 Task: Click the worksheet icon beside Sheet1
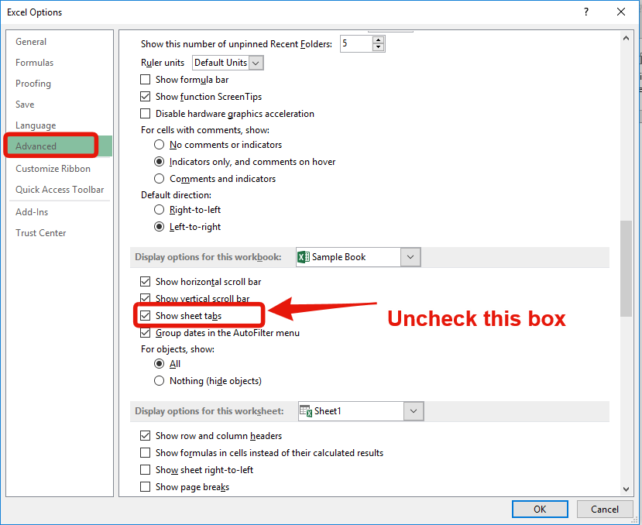[x=306, y=411]
